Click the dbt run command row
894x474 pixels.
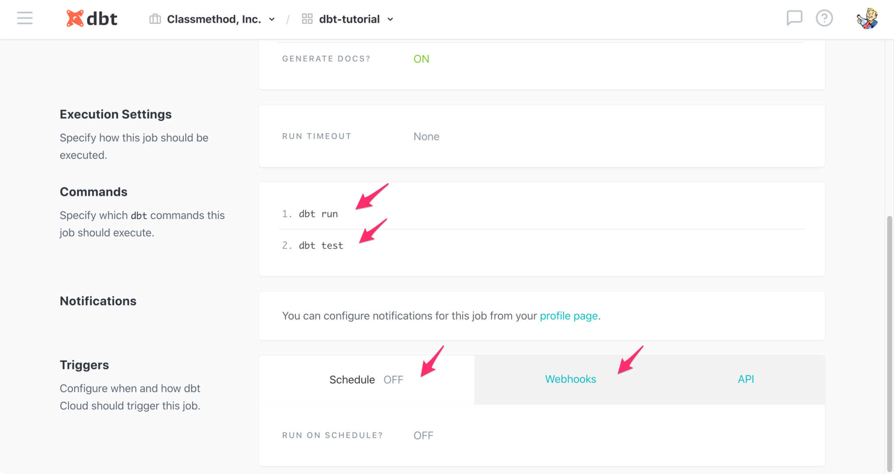click(318, 214)
